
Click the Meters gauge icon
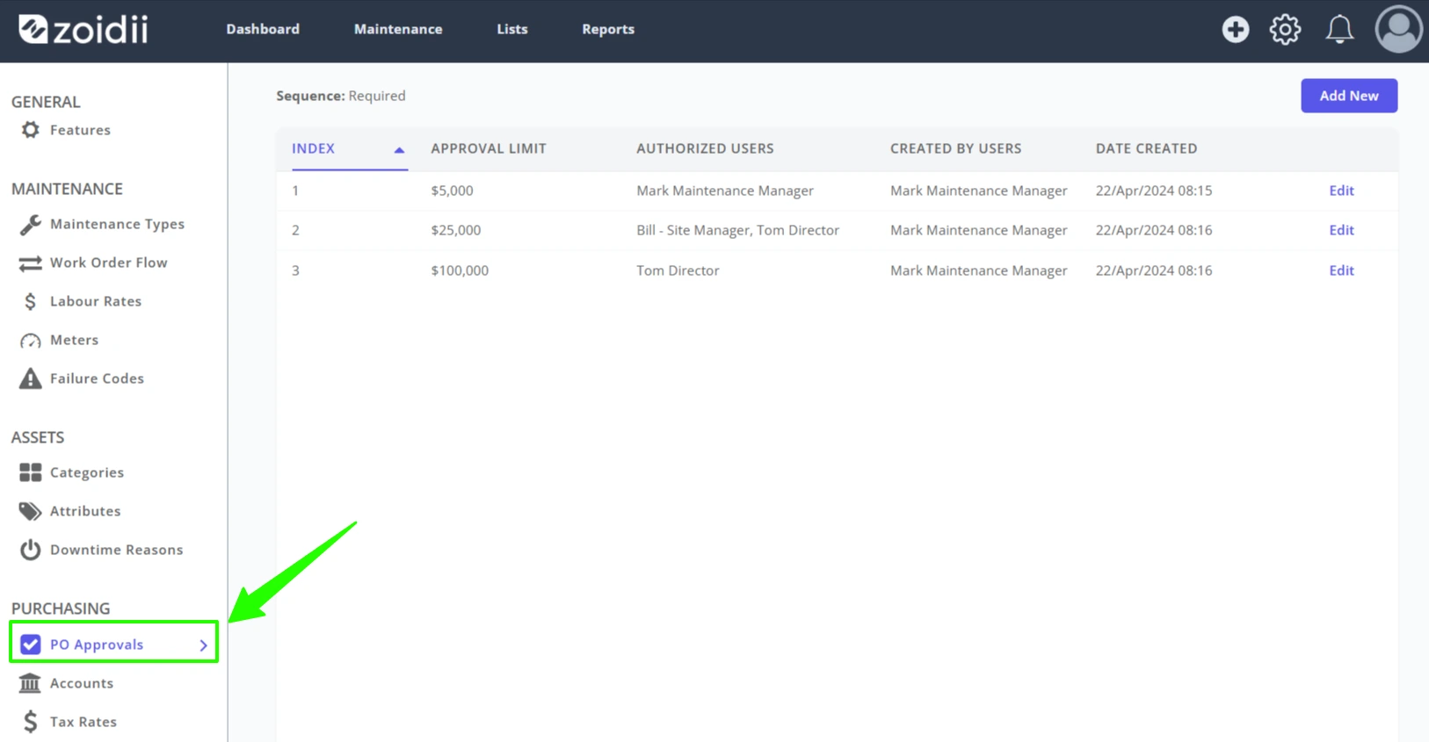tap(31, 340)
